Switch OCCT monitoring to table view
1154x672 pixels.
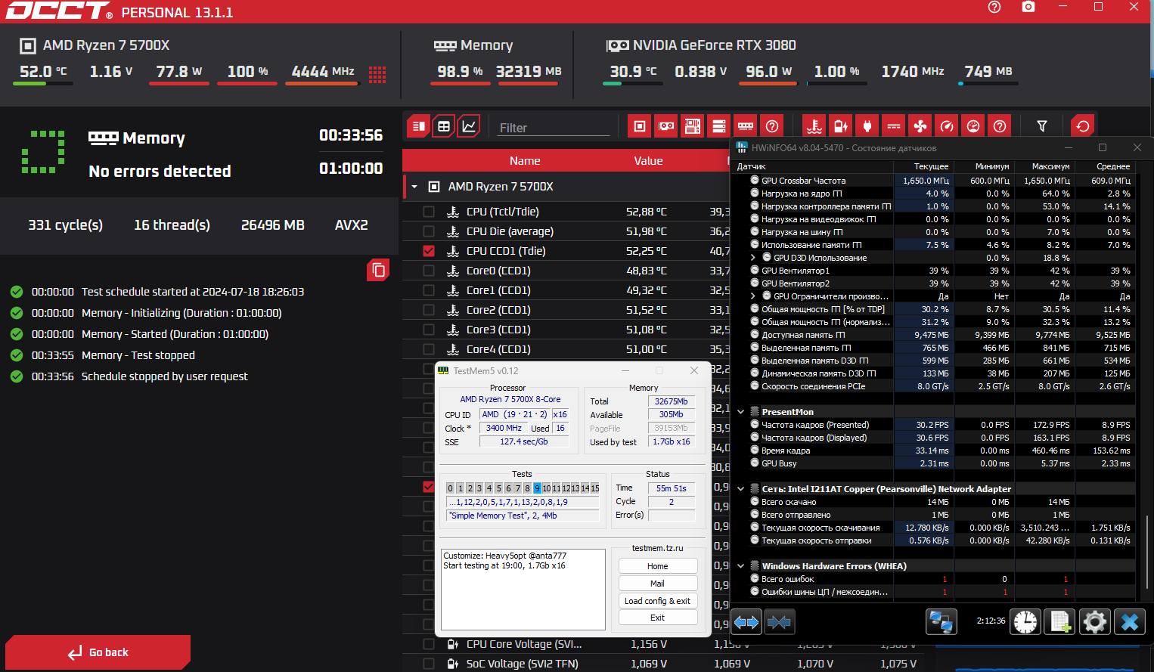click(444, 126)
